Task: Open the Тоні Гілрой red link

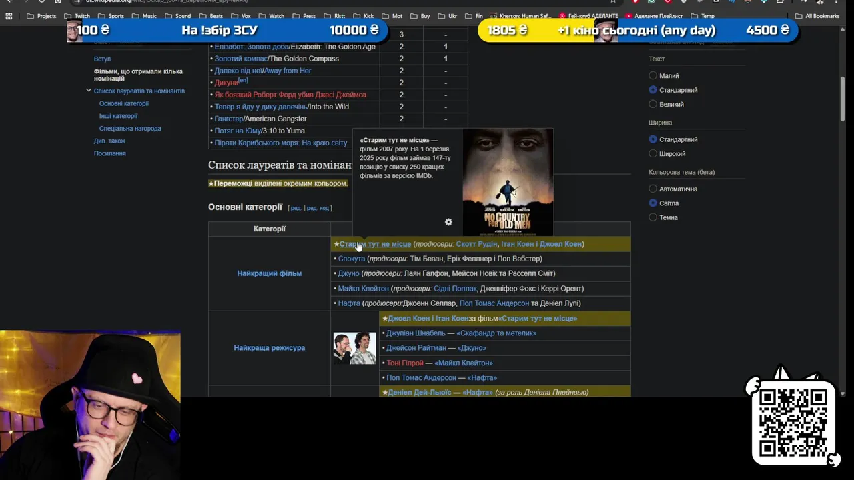Action: click(x=405, y=363)
